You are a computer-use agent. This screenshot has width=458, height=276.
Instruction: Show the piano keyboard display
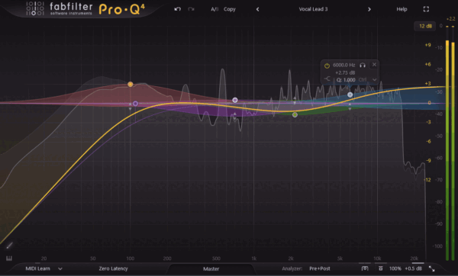(9, 258)
